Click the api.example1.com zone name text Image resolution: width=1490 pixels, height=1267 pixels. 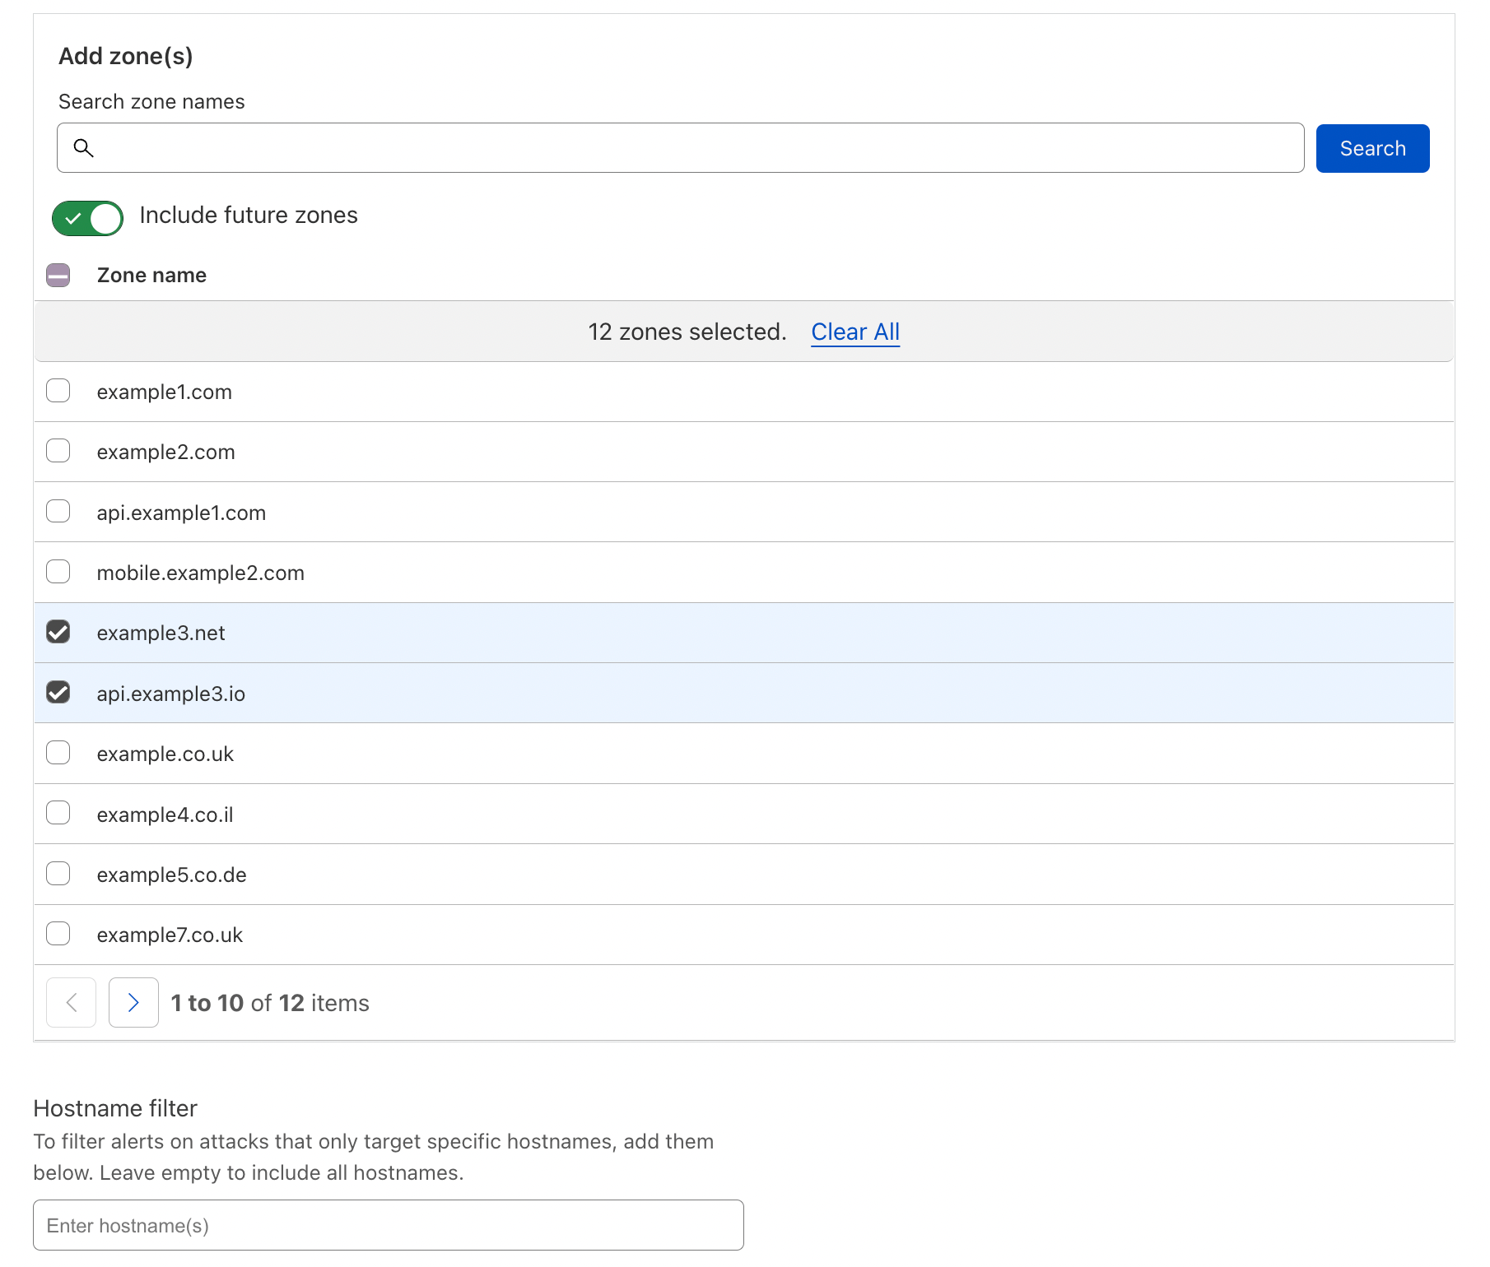click(181, 513)
